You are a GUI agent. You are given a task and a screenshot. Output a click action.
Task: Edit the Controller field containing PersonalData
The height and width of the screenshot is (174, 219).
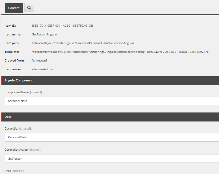[112, 137]
